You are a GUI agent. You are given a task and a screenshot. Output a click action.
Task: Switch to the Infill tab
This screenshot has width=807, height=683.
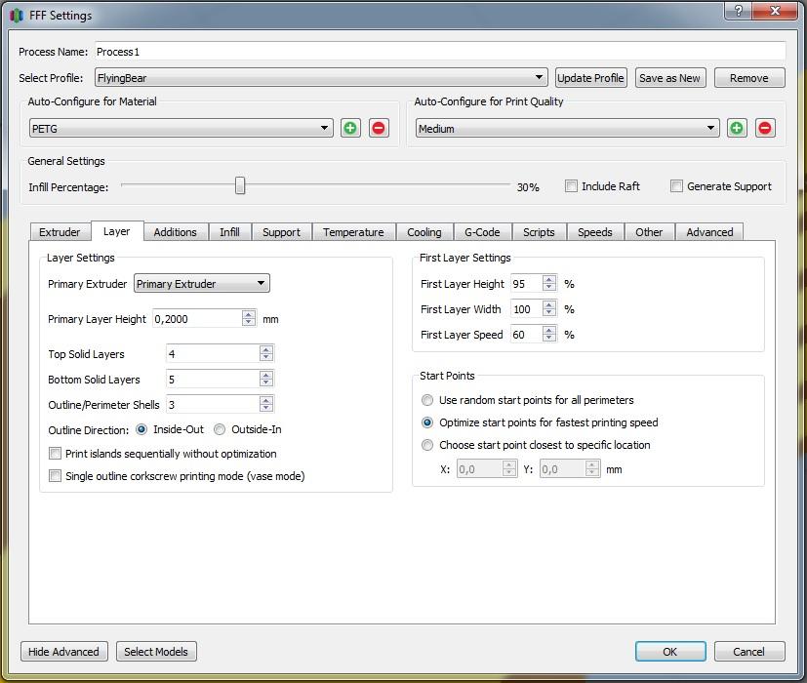229,232
